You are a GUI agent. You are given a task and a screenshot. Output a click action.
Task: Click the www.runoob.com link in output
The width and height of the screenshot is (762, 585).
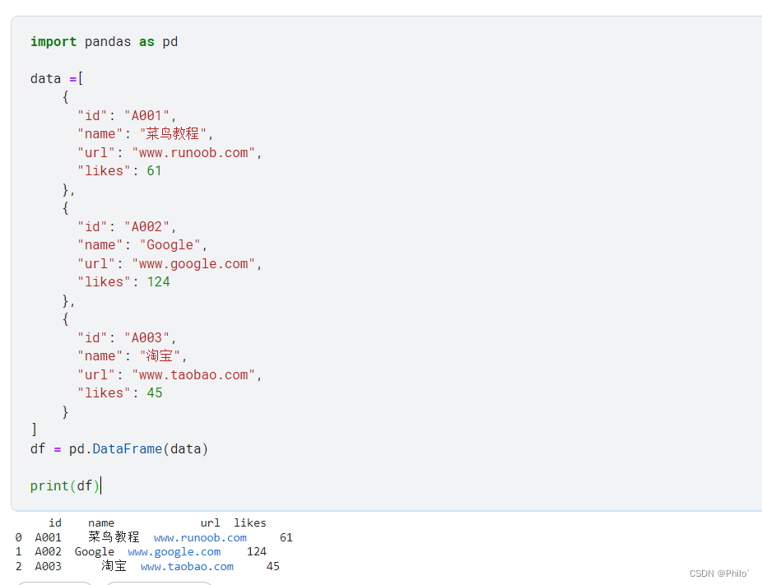200,538
